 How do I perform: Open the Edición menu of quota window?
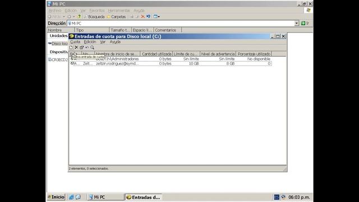pyautogui.click(x=90, y=42)
